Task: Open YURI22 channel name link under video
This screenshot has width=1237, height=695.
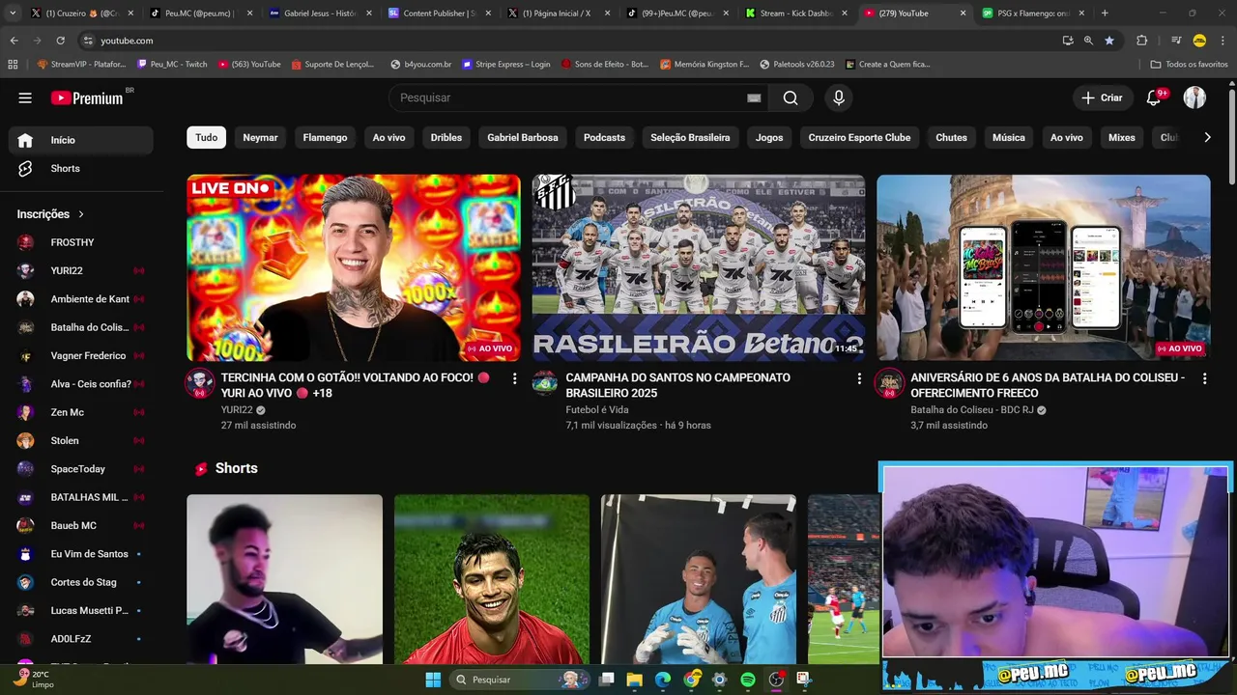Action: [237, 409]
